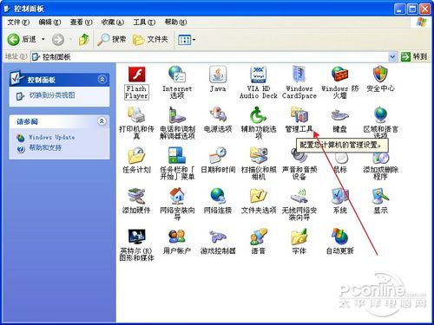Open 任务栏和「开始」菜单 icon

pos(177,155)
